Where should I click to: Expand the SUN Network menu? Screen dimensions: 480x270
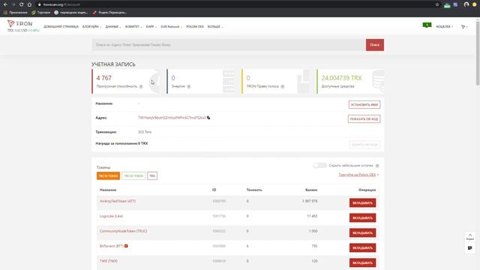172,27
